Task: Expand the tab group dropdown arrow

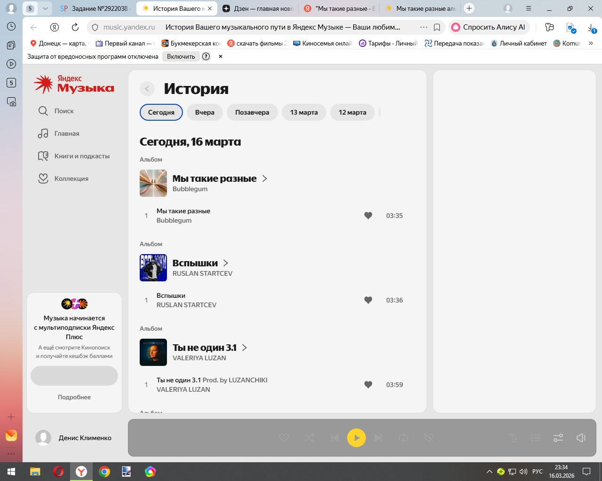Action: click(x=45, y=8)
